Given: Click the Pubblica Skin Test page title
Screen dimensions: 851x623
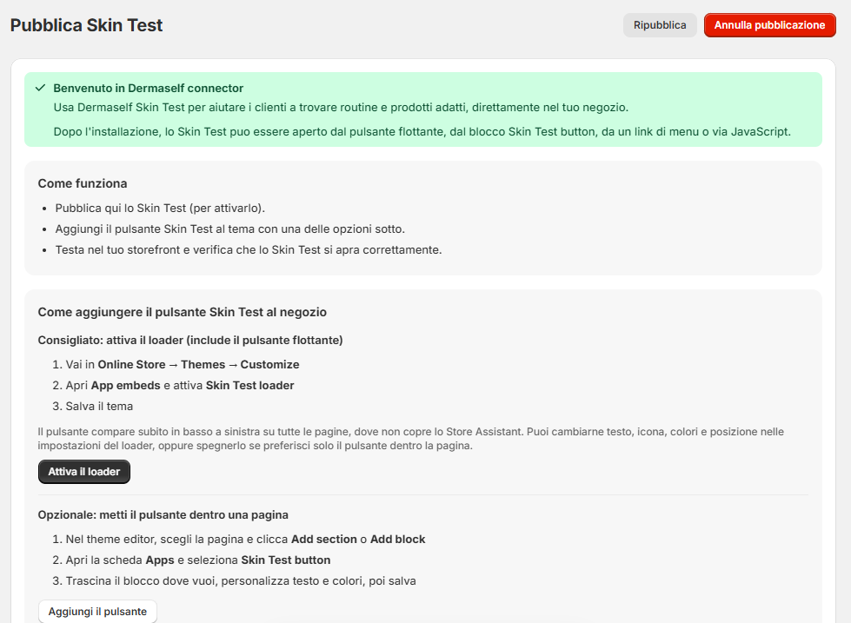Looking at the screenshot, I should click(x=86, y=25).
